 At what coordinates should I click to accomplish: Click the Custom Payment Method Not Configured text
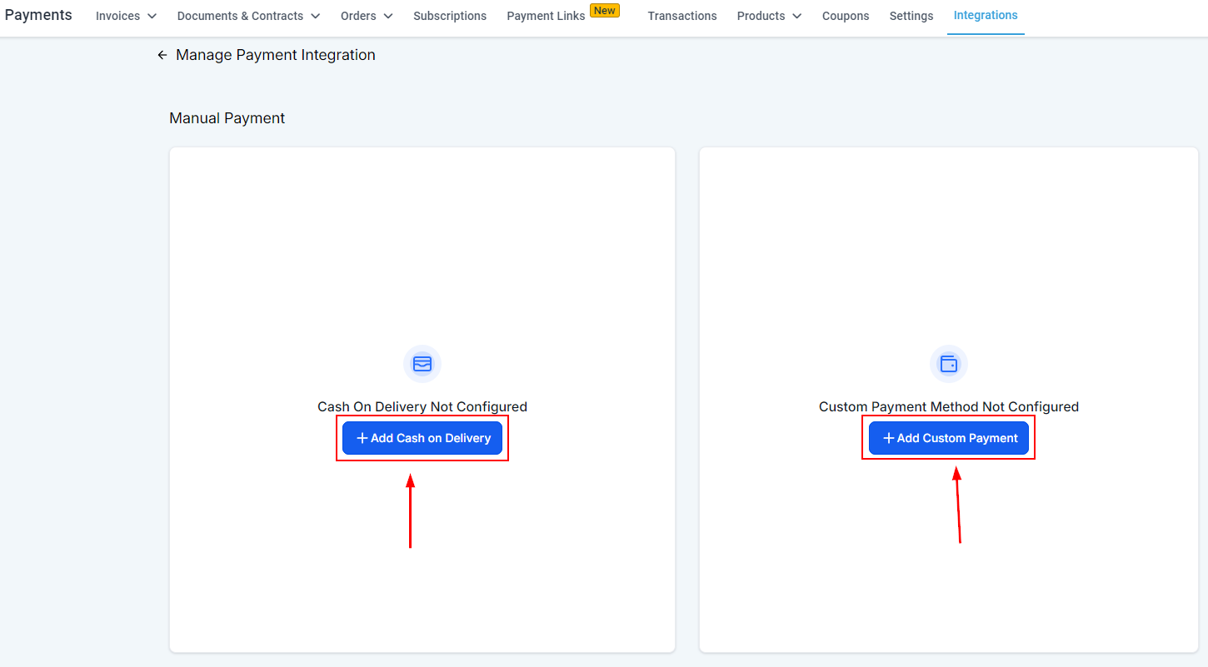948,406
